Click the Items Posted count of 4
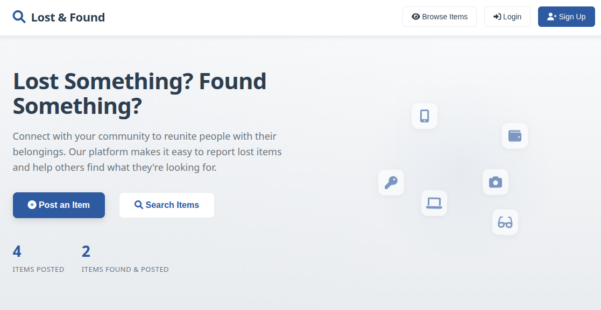This screenshot has height=310, width=601. click(x=17, y=251)
